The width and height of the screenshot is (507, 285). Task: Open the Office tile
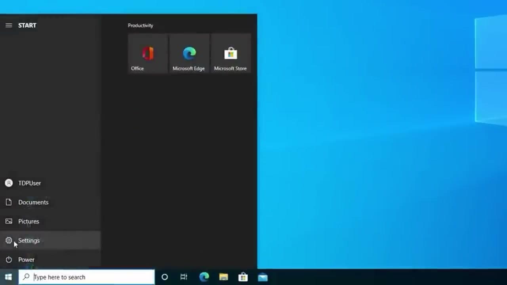click(148, 53)
